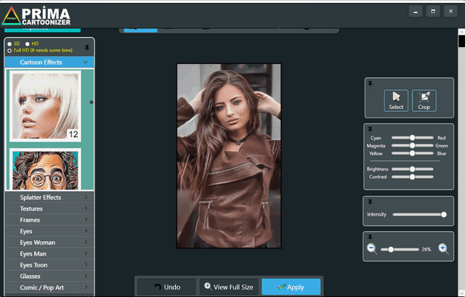The height and width of the screenshot is (297, 465).
Task: Click pin icon on Select/Crop panel
Action: [x=370, y=84]
